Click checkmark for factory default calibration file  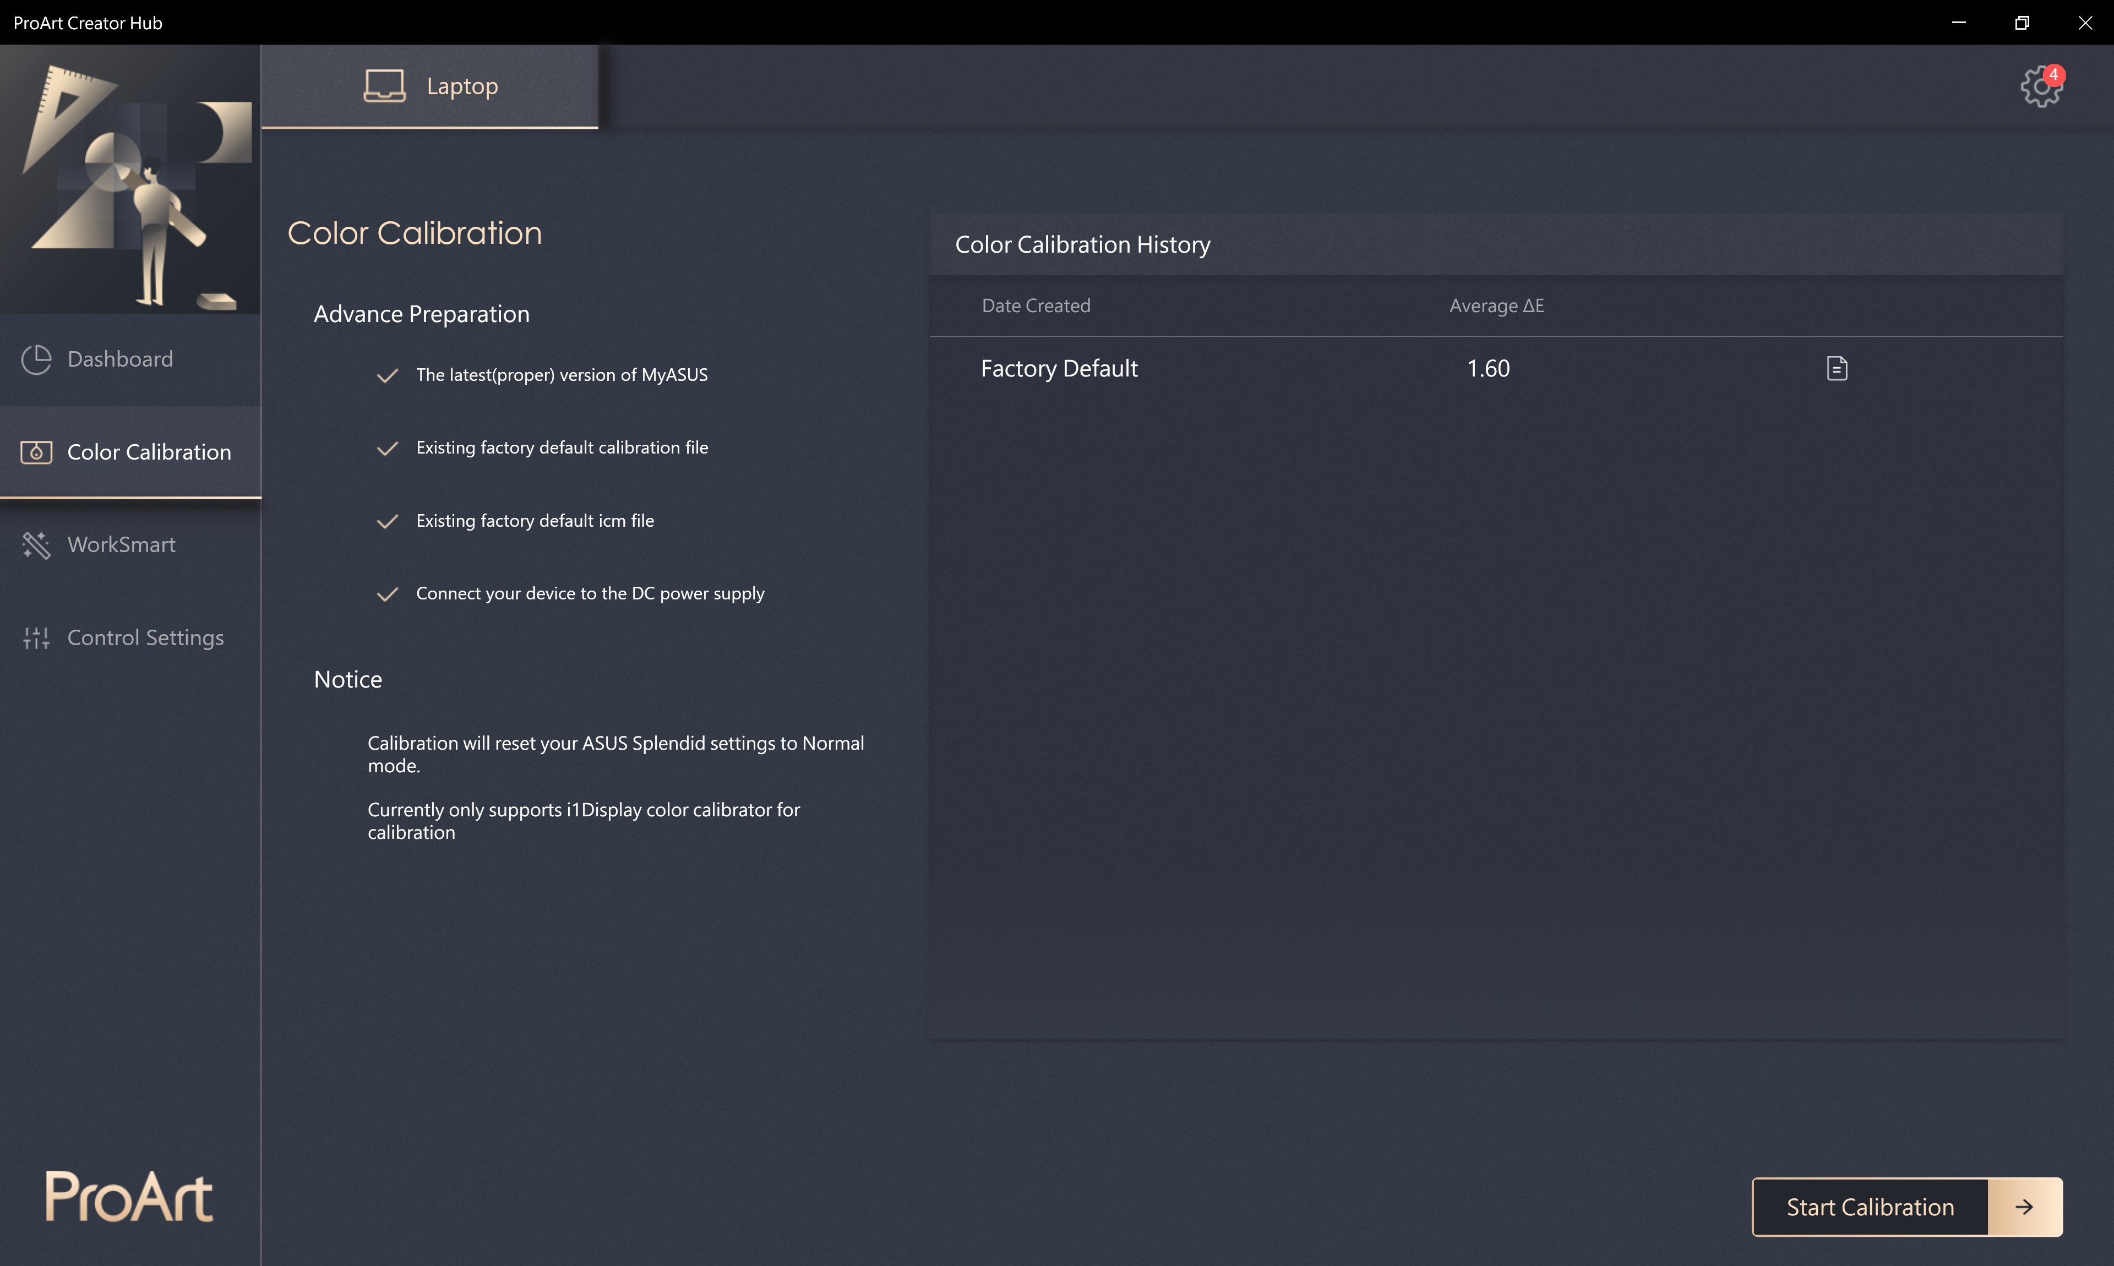pos(388,448)
